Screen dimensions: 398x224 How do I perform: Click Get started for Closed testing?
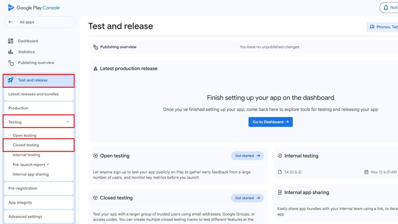pyautogui.click(x=247, y=198)
